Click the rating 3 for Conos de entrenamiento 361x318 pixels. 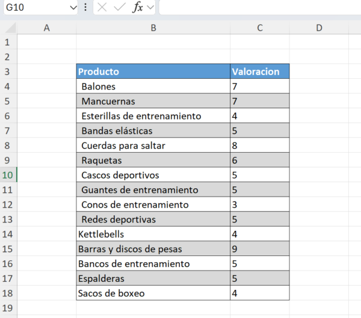coord(260,204)
